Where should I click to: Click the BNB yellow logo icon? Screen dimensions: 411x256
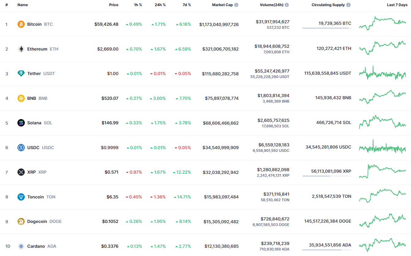(x=21, y=98)
